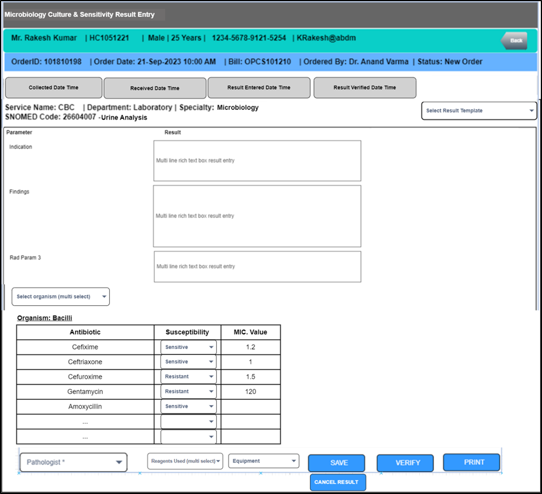Image resolution: width=542 pixels, height=494 pixels.
Task: Edit Cefixime MIC value 1.2
Action: [251, 347]
